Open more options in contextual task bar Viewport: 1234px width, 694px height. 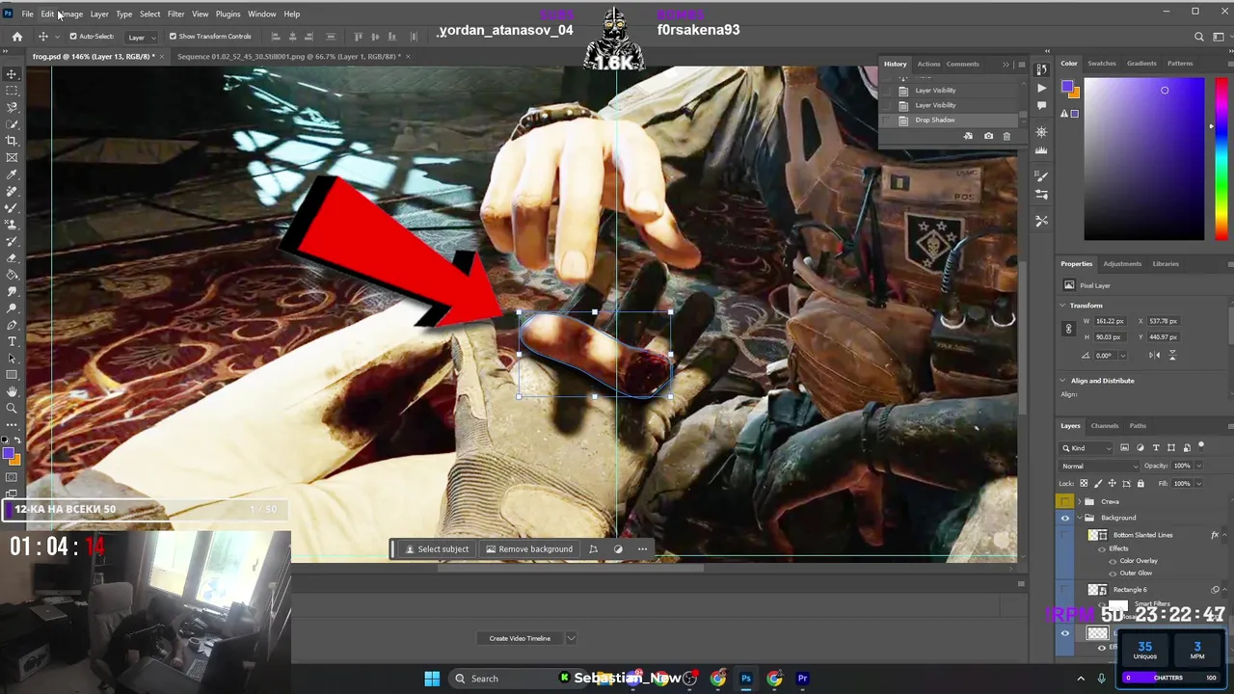click(642, 549)
